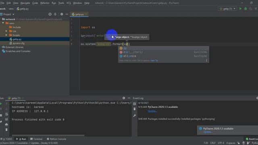Expand the Scripts folder

6,35
